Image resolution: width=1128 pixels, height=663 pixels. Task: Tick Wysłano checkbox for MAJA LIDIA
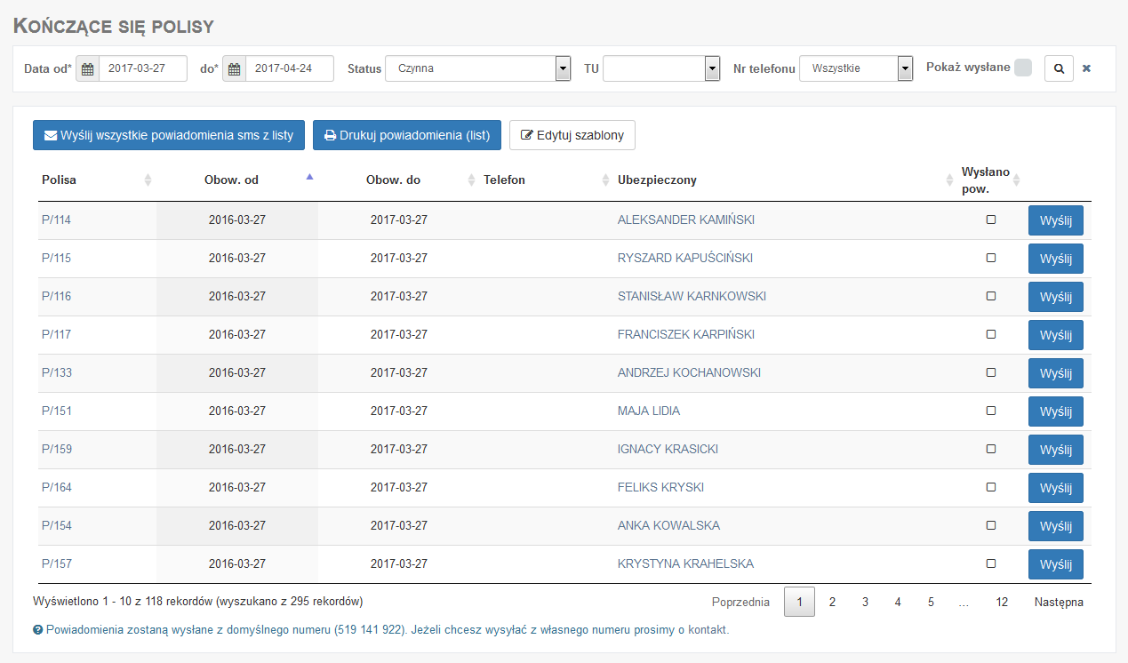tap(991, 411)
